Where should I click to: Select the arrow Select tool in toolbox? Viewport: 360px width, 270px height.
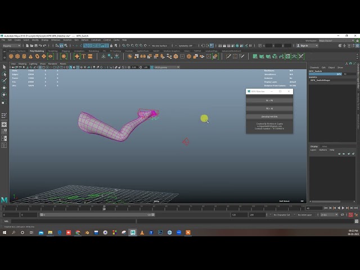click(x=4, y=67)
